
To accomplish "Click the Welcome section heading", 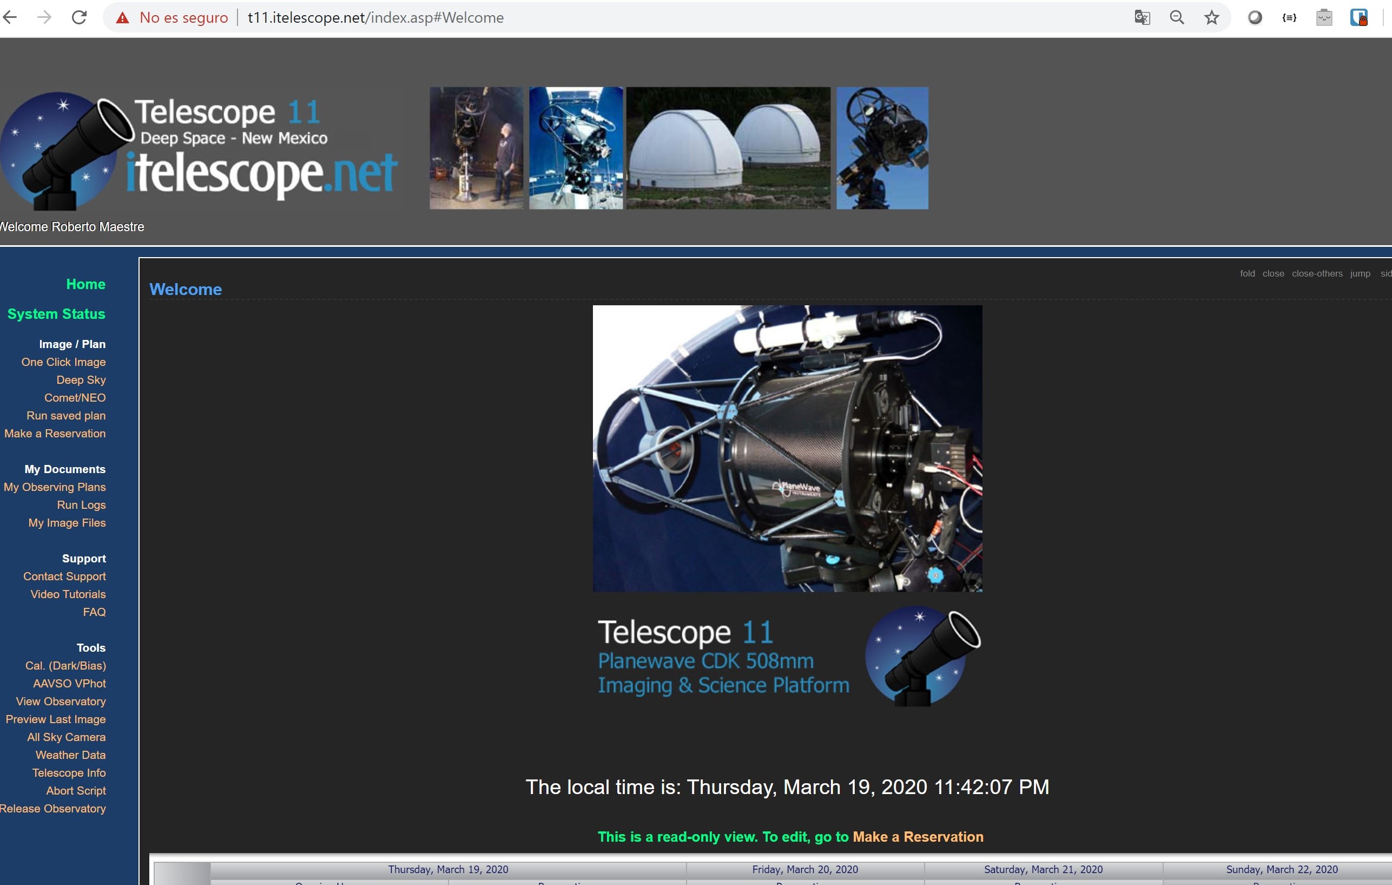I will coord(186,289).
